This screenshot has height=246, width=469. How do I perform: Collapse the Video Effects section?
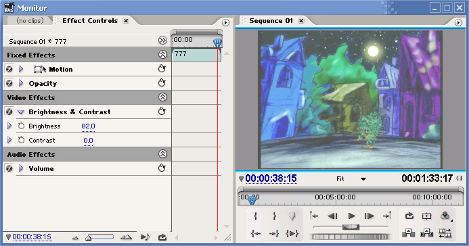162,97
